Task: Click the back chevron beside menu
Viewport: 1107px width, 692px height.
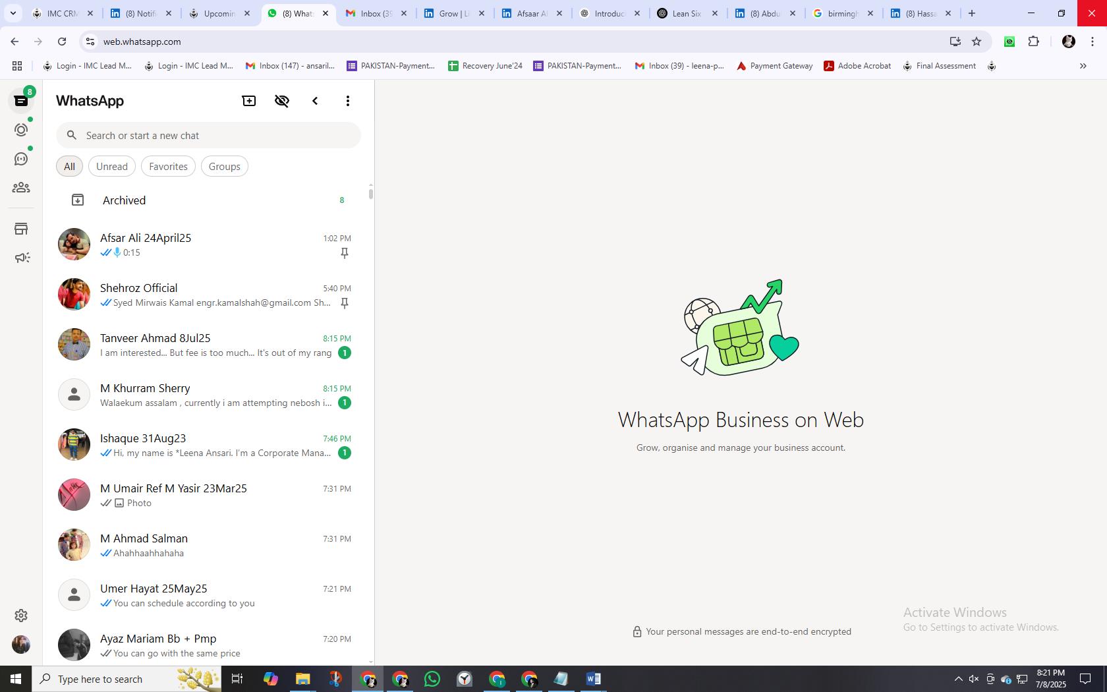Action: click(315, 101)
